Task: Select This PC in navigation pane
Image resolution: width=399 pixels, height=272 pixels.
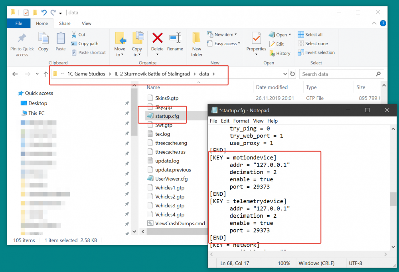Action: (33, 113)
